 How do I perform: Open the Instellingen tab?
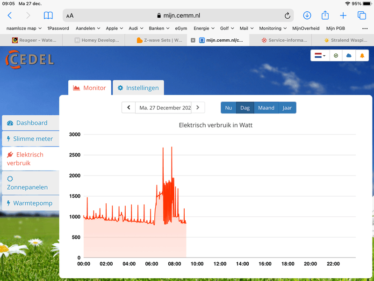tap(138, 88)
